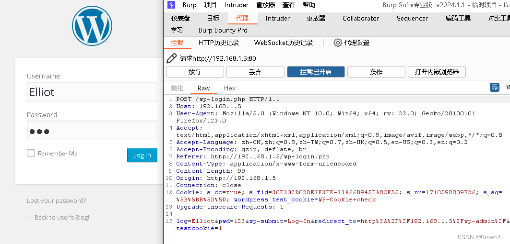Click 打开内嵌浏览器 button
The height and width of the screenshot is (244, 510).
click(437, 72)
